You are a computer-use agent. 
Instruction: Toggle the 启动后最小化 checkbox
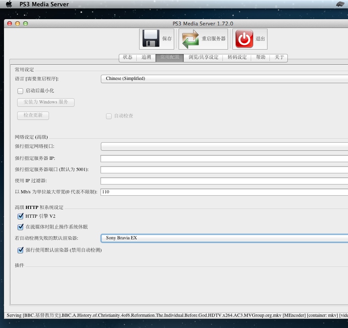coord(20,91)
